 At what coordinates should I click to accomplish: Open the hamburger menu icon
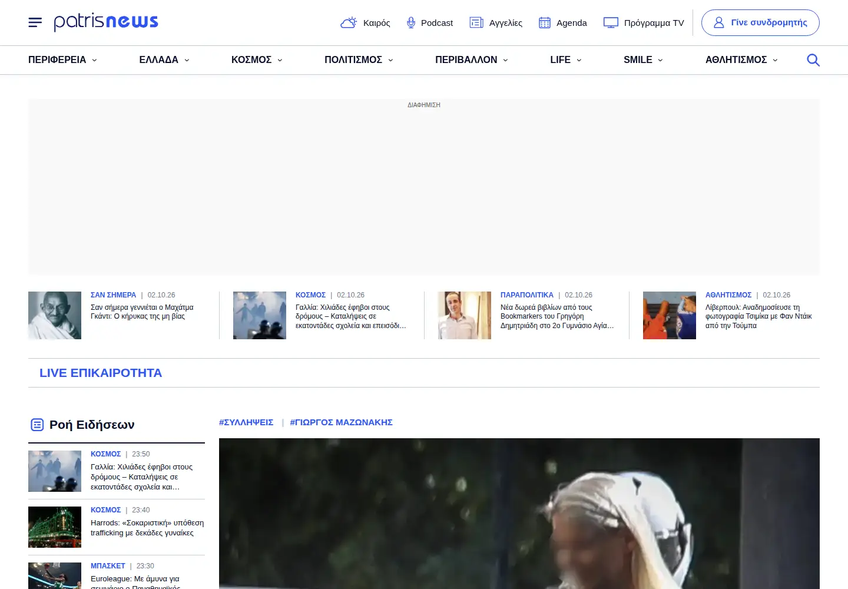pyautogui.click(x=35, y=22)
